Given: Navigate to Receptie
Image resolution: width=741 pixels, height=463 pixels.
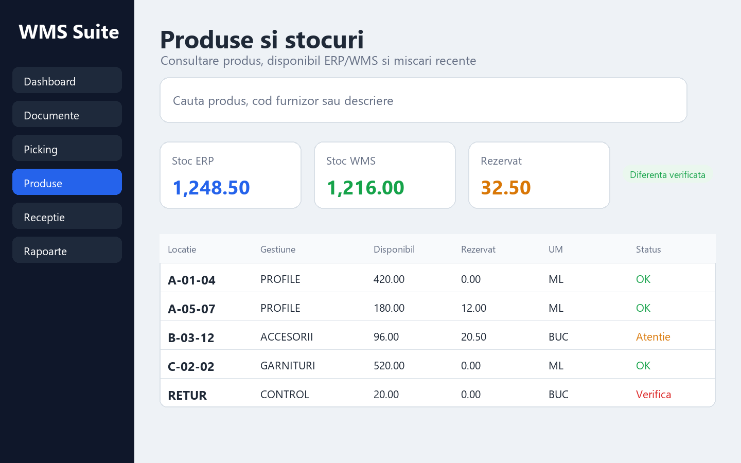Looking at the screenshot, I should [x=67, y=216].
